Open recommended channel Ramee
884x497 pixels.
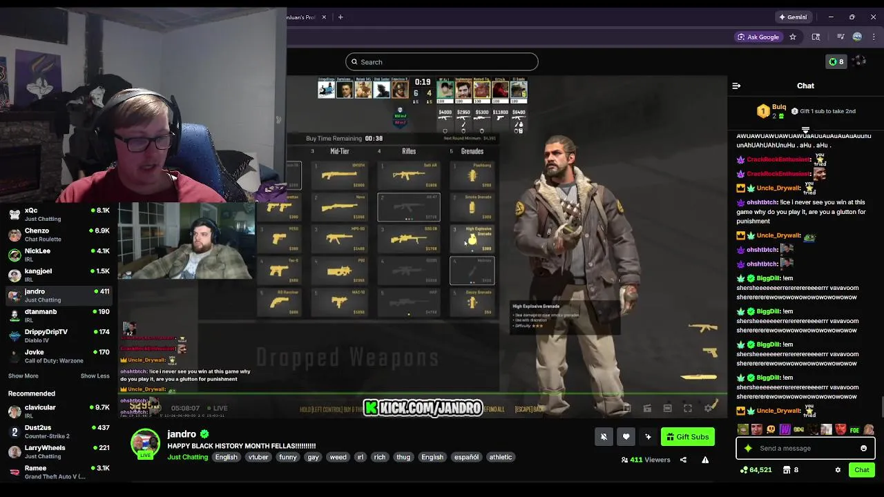(59, 472)
